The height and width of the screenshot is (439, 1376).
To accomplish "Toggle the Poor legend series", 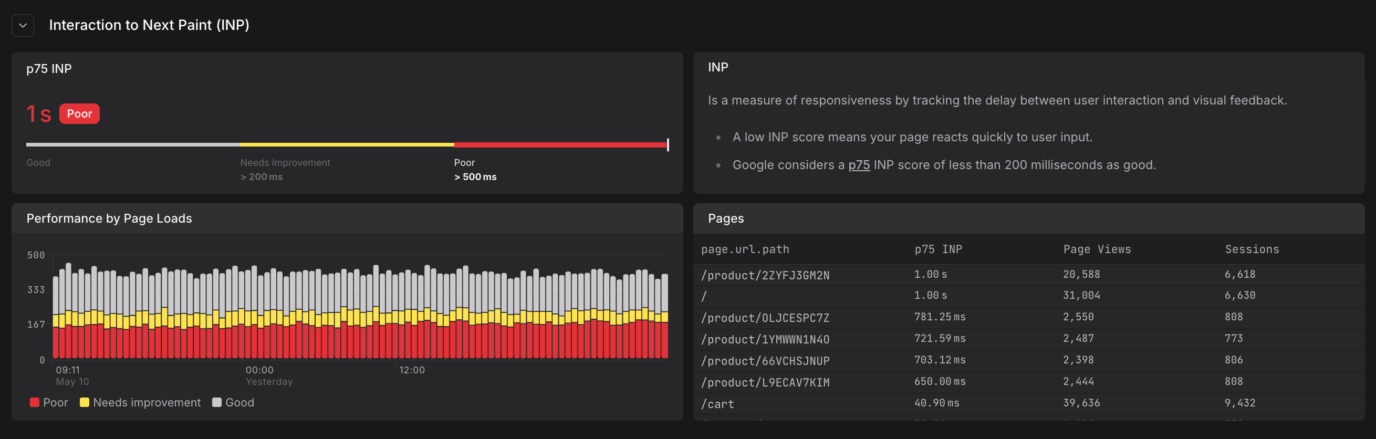I will click(x=49, y=402).
